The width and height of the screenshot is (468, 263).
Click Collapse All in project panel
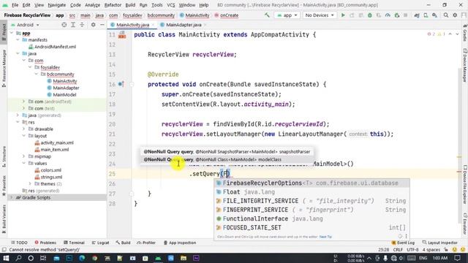coord(82,25)
